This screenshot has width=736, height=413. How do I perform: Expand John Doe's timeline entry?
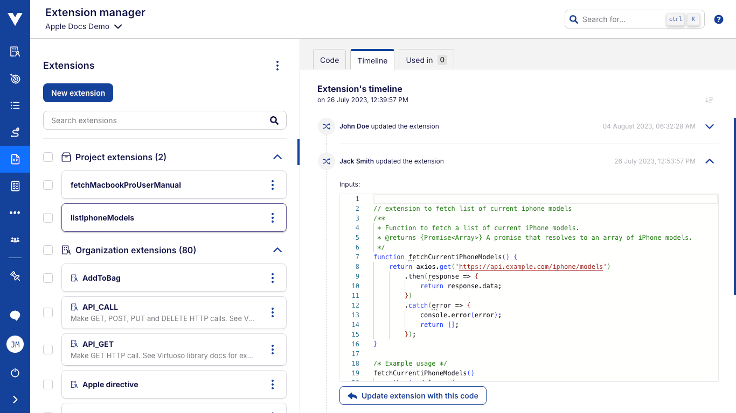[709, 126]
